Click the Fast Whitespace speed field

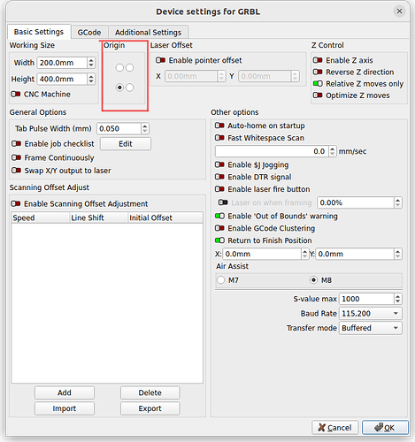pyautogui.click(x=272, y=151)
